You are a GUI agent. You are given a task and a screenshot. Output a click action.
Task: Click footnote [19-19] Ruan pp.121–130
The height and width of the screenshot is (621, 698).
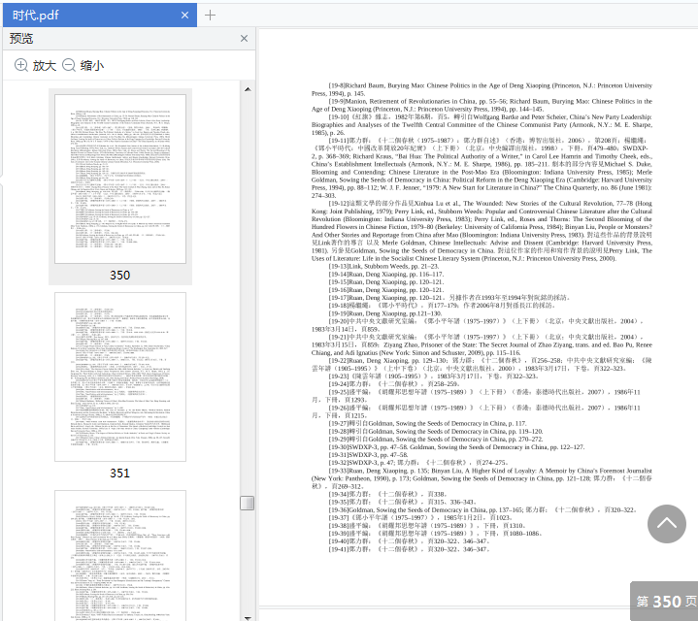pyautogui.click(x=385, y=313)
